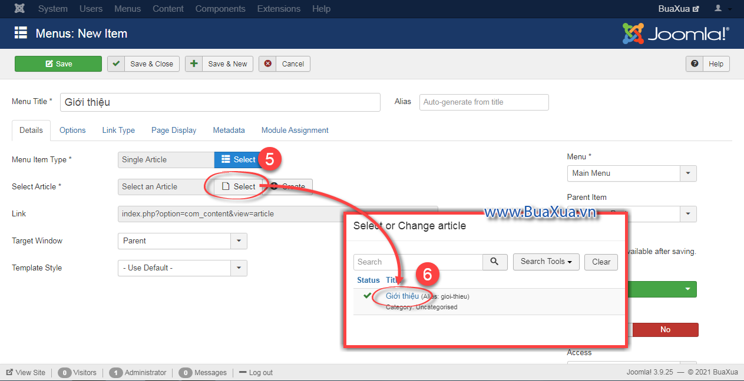Click the 'Select an Article' field
Image resolution: width=744 pixels, height=381 pixels.
166,186
